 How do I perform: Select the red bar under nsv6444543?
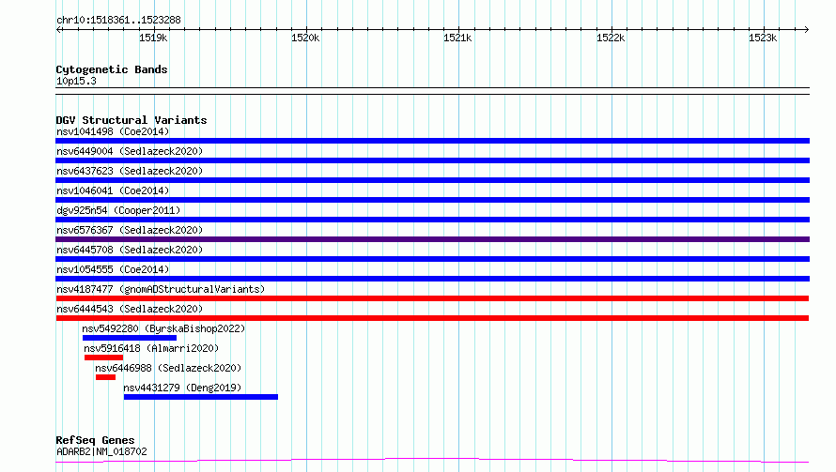point(432,318)
